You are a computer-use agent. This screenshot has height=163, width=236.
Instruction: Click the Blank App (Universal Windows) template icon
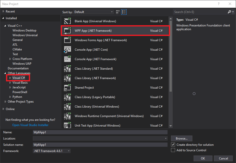pos(67,21)
